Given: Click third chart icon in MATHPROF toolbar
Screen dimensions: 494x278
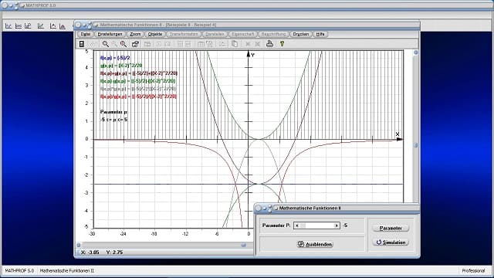Looking at the screenshot, I should click(x=28, y=25).
